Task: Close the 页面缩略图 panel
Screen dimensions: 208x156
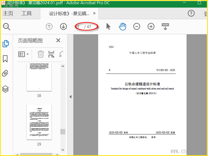Action: click(x=58, y=40)
